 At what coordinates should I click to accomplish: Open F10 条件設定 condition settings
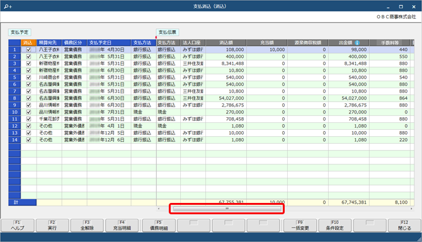tap(335, 226)
